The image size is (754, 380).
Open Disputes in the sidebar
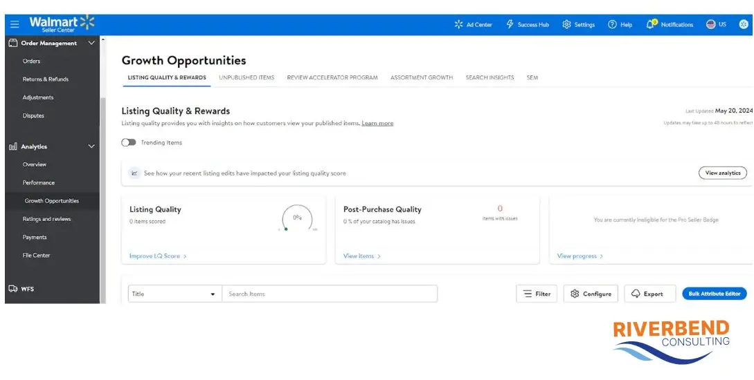pos(33,115)
